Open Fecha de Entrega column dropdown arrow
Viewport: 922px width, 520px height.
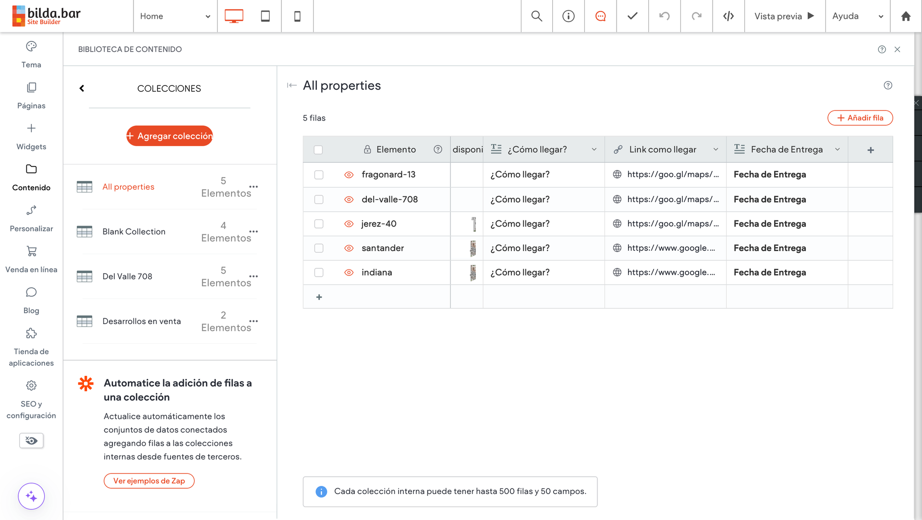click(837, 149)
